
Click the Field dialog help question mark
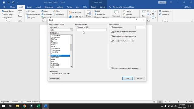point(136,20)
